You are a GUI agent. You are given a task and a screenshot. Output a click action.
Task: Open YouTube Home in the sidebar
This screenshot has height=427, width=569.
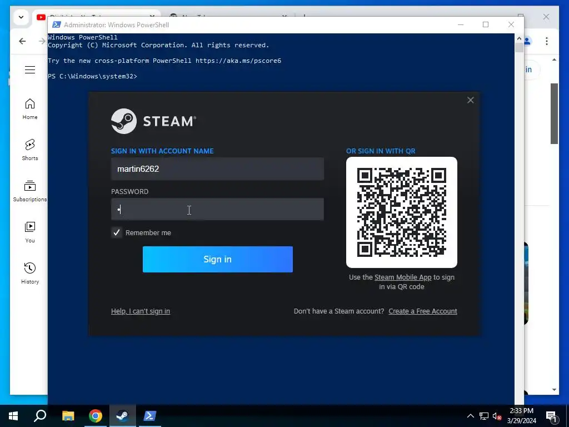(30, 109)
